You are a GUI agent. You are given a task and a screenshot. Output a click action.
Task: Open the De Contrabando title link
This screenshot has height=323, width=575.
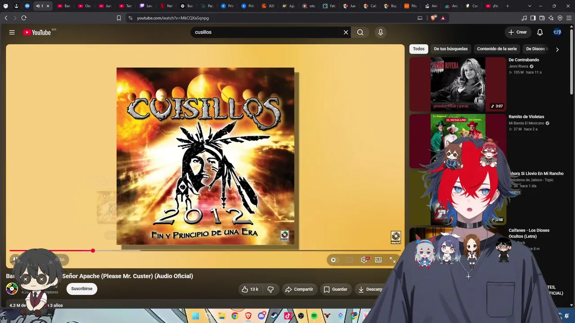[x=524, y=60]
